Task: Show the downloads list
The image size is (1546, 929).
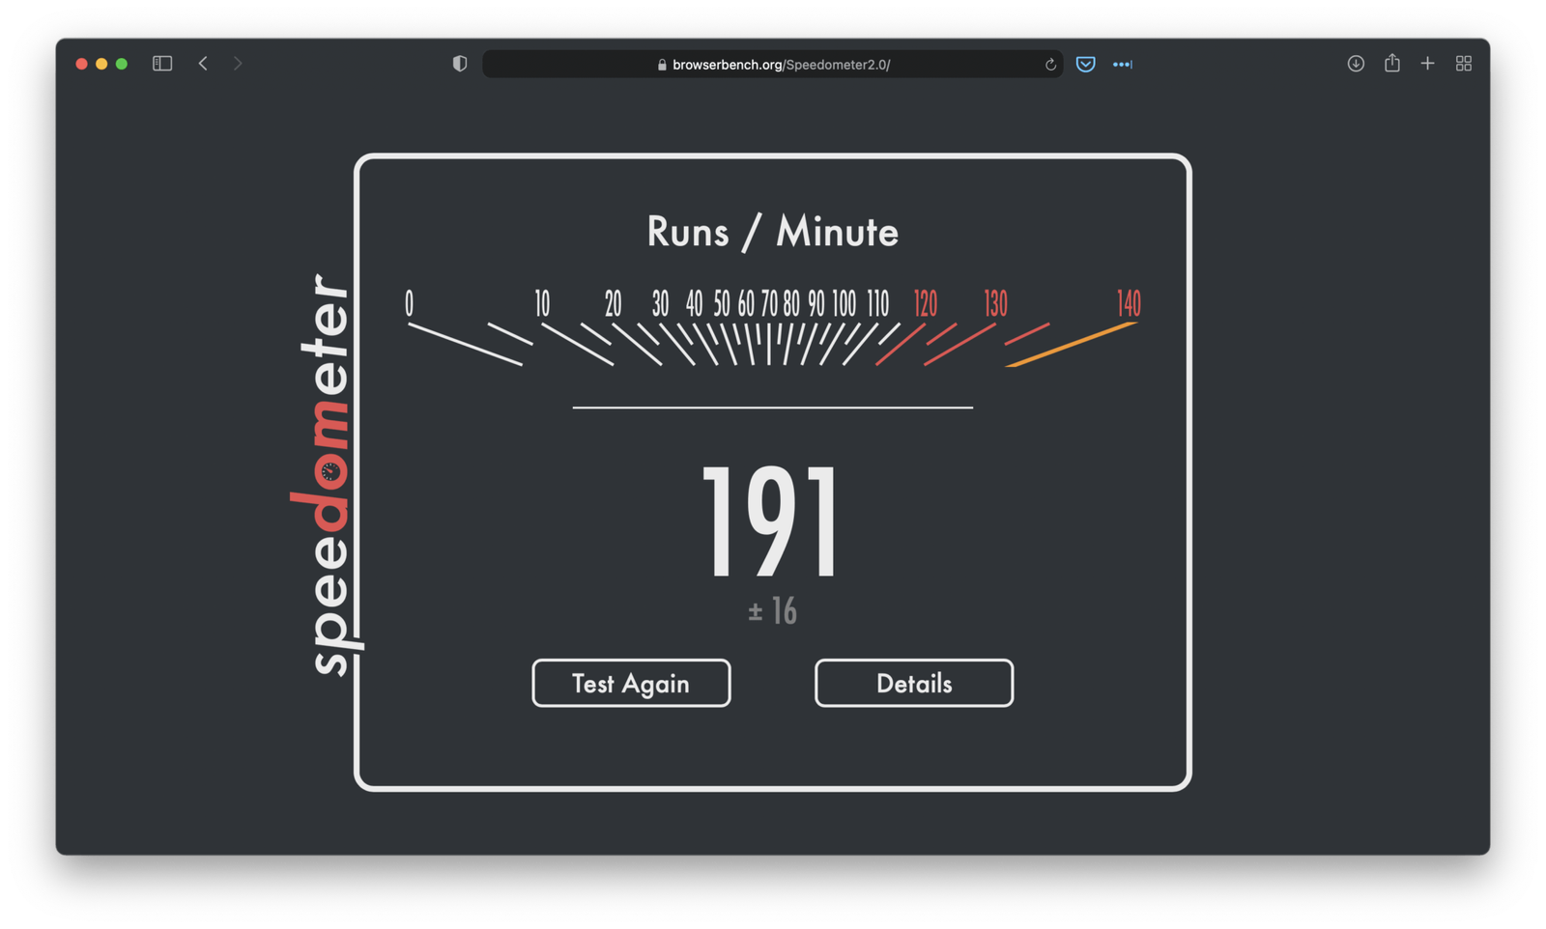Action: 1356,64
